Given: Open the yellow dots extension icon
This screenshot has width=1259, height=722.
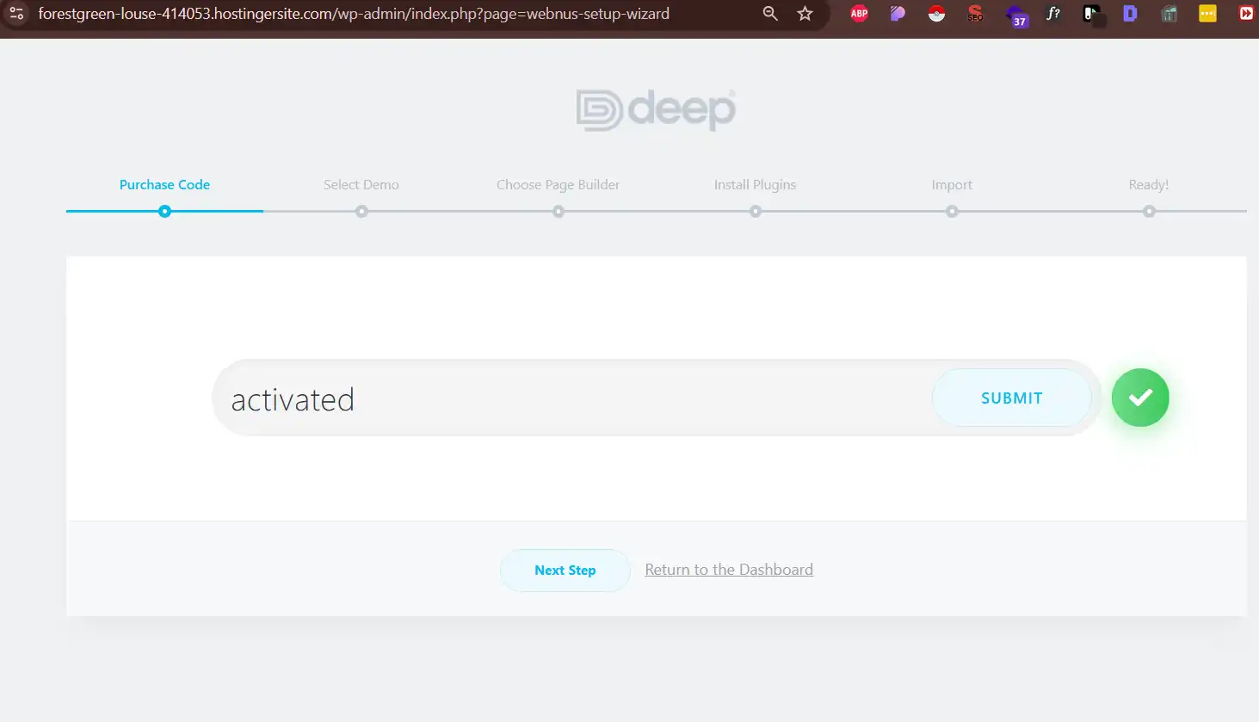Looking at the screenshot, I should [1207, 13].
